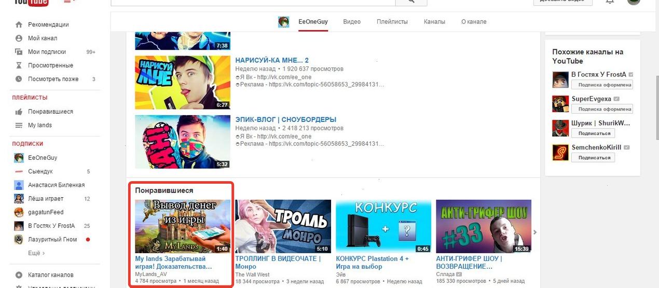Open video ЭПИК-ВЛОГ | СНОУБОРДЕРЫ title
This screenshot has height=288, width=659.
pyautogui.click(x=286, y=119)
